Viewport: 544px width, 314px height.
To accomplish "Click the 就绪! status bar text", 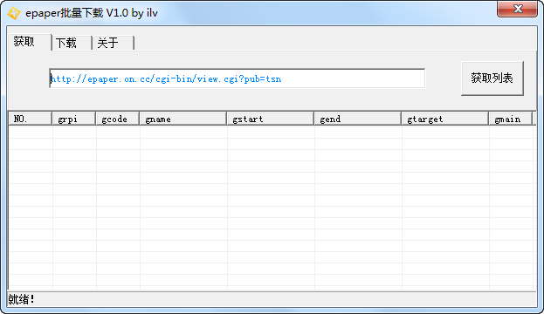I will pos(21,299).
